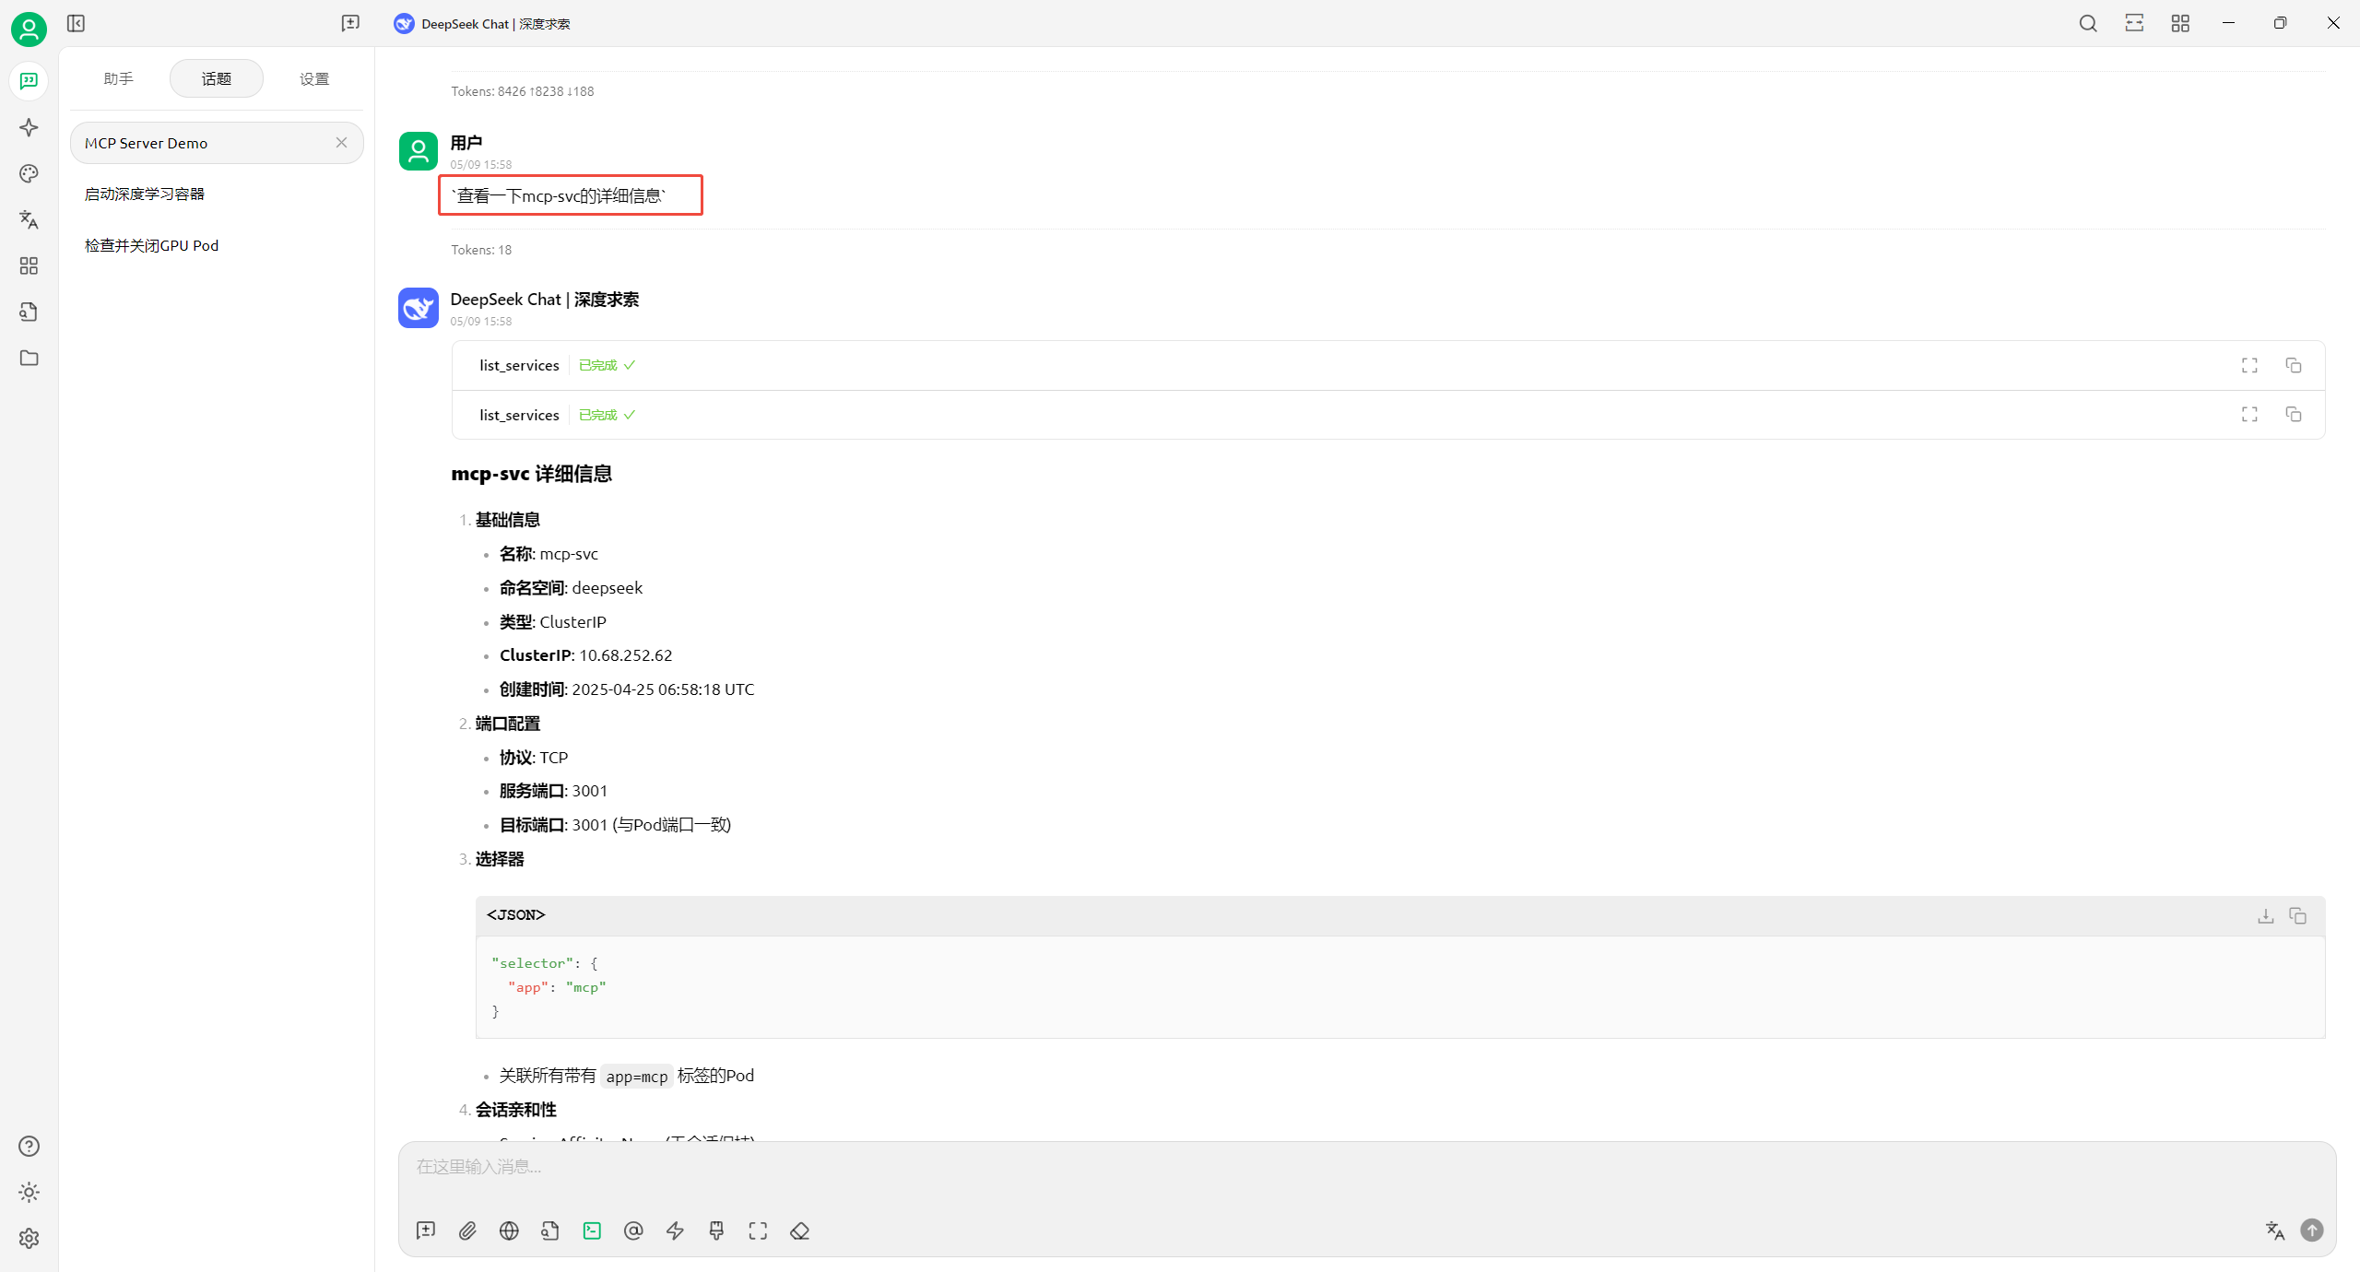Open the assistants chat icon in sidebar
Image resolution: width=2360 pixels, height=1272 pixels.
click(x=29, y=81)
